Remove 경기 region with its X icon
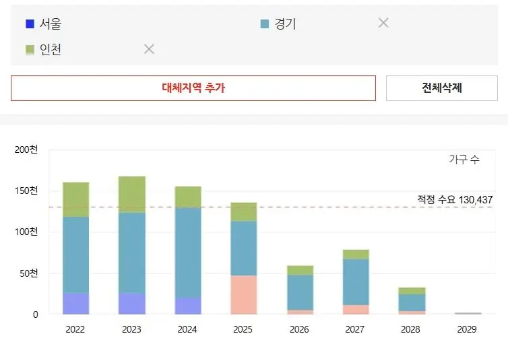508x340 pixels. 383,23
